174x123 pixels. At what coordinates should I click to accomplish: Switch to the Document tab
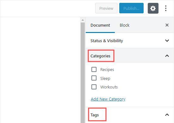[100, 25]
